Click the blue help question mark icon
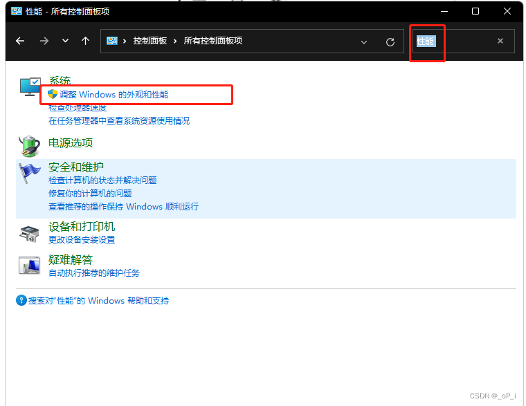The height and width of the screenshot is (406, 526). [21, 300]
